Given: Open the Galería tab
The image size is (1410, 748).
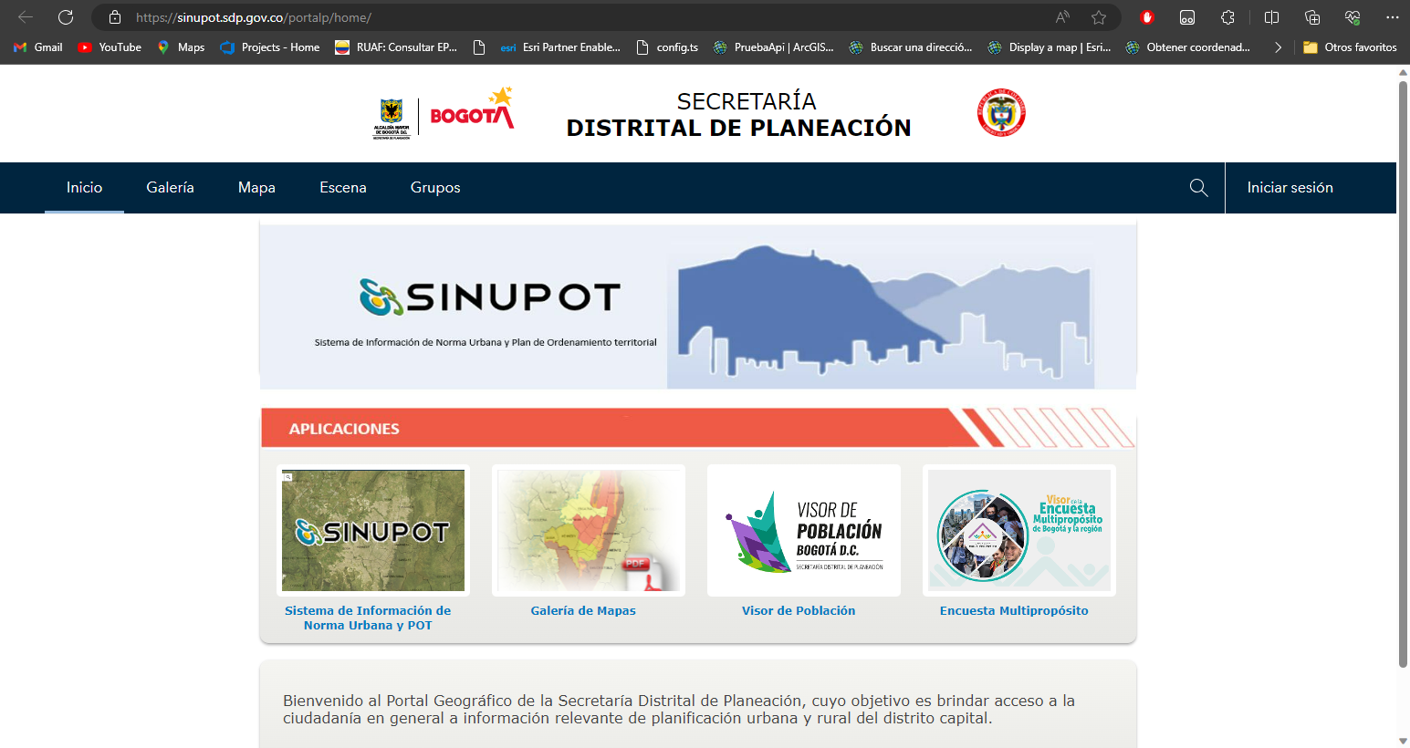Looking at the screenshot, I should pos(170,188).
